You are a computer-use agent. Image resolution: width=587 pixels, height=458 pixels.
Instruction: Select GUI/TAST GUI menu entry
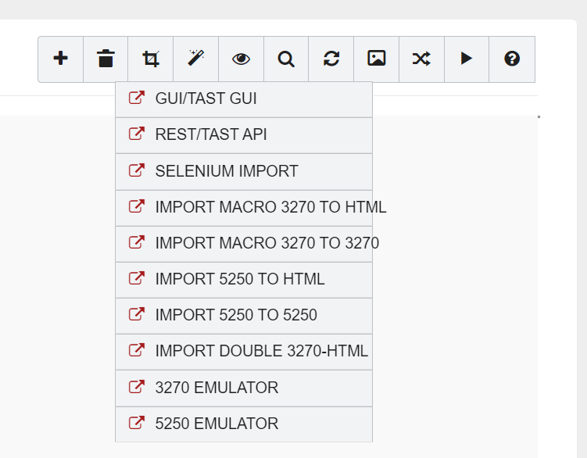point(206,98)
